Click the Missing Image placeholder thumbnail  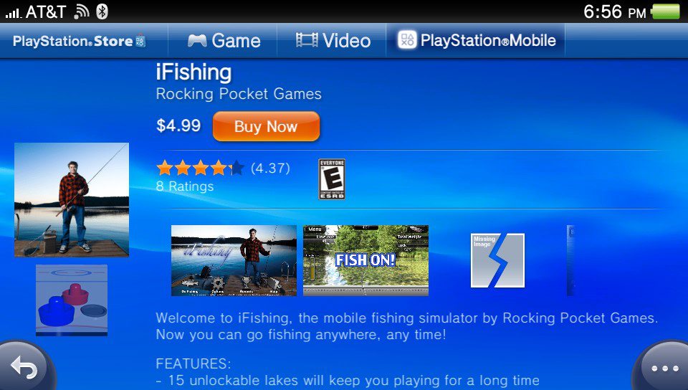[x=497, y=260]
